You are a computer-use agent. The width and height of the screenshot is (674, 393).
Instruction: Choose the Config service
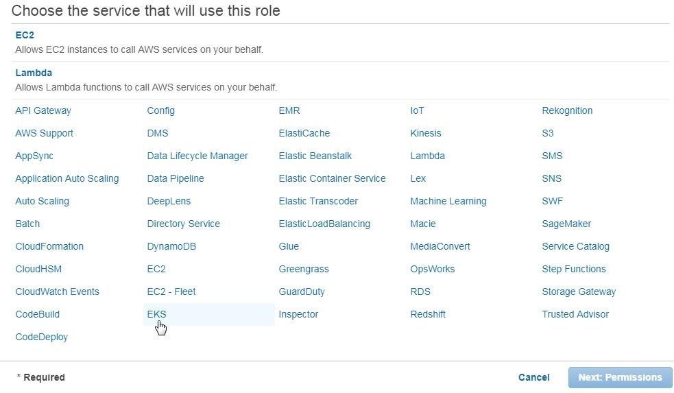160,110
